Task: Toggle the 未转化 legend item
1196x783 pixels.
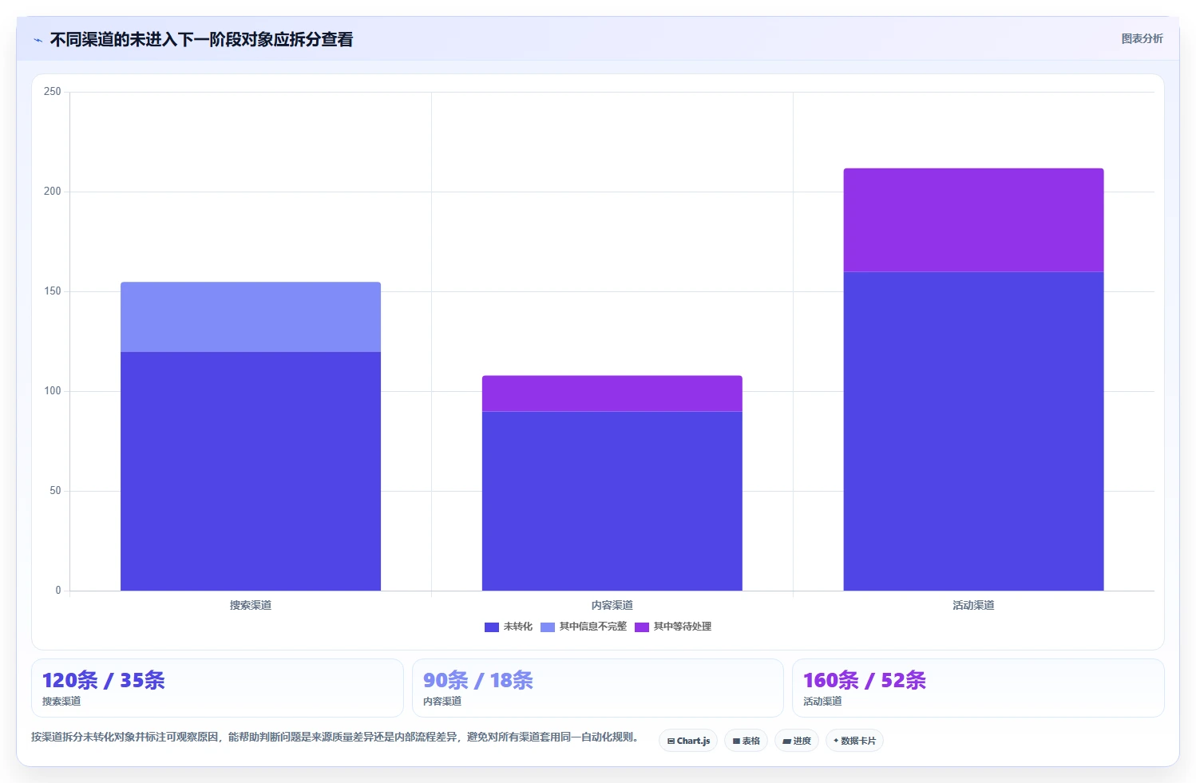Action: point(509,627)
